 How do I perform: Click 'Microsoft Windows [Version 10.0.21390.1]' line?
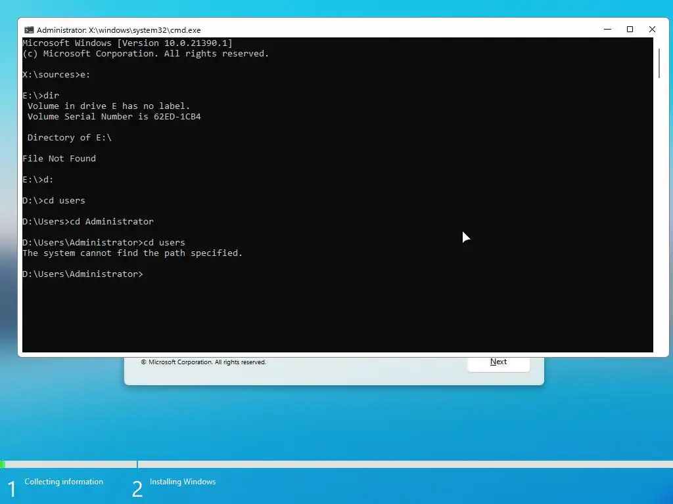point(128,43)
